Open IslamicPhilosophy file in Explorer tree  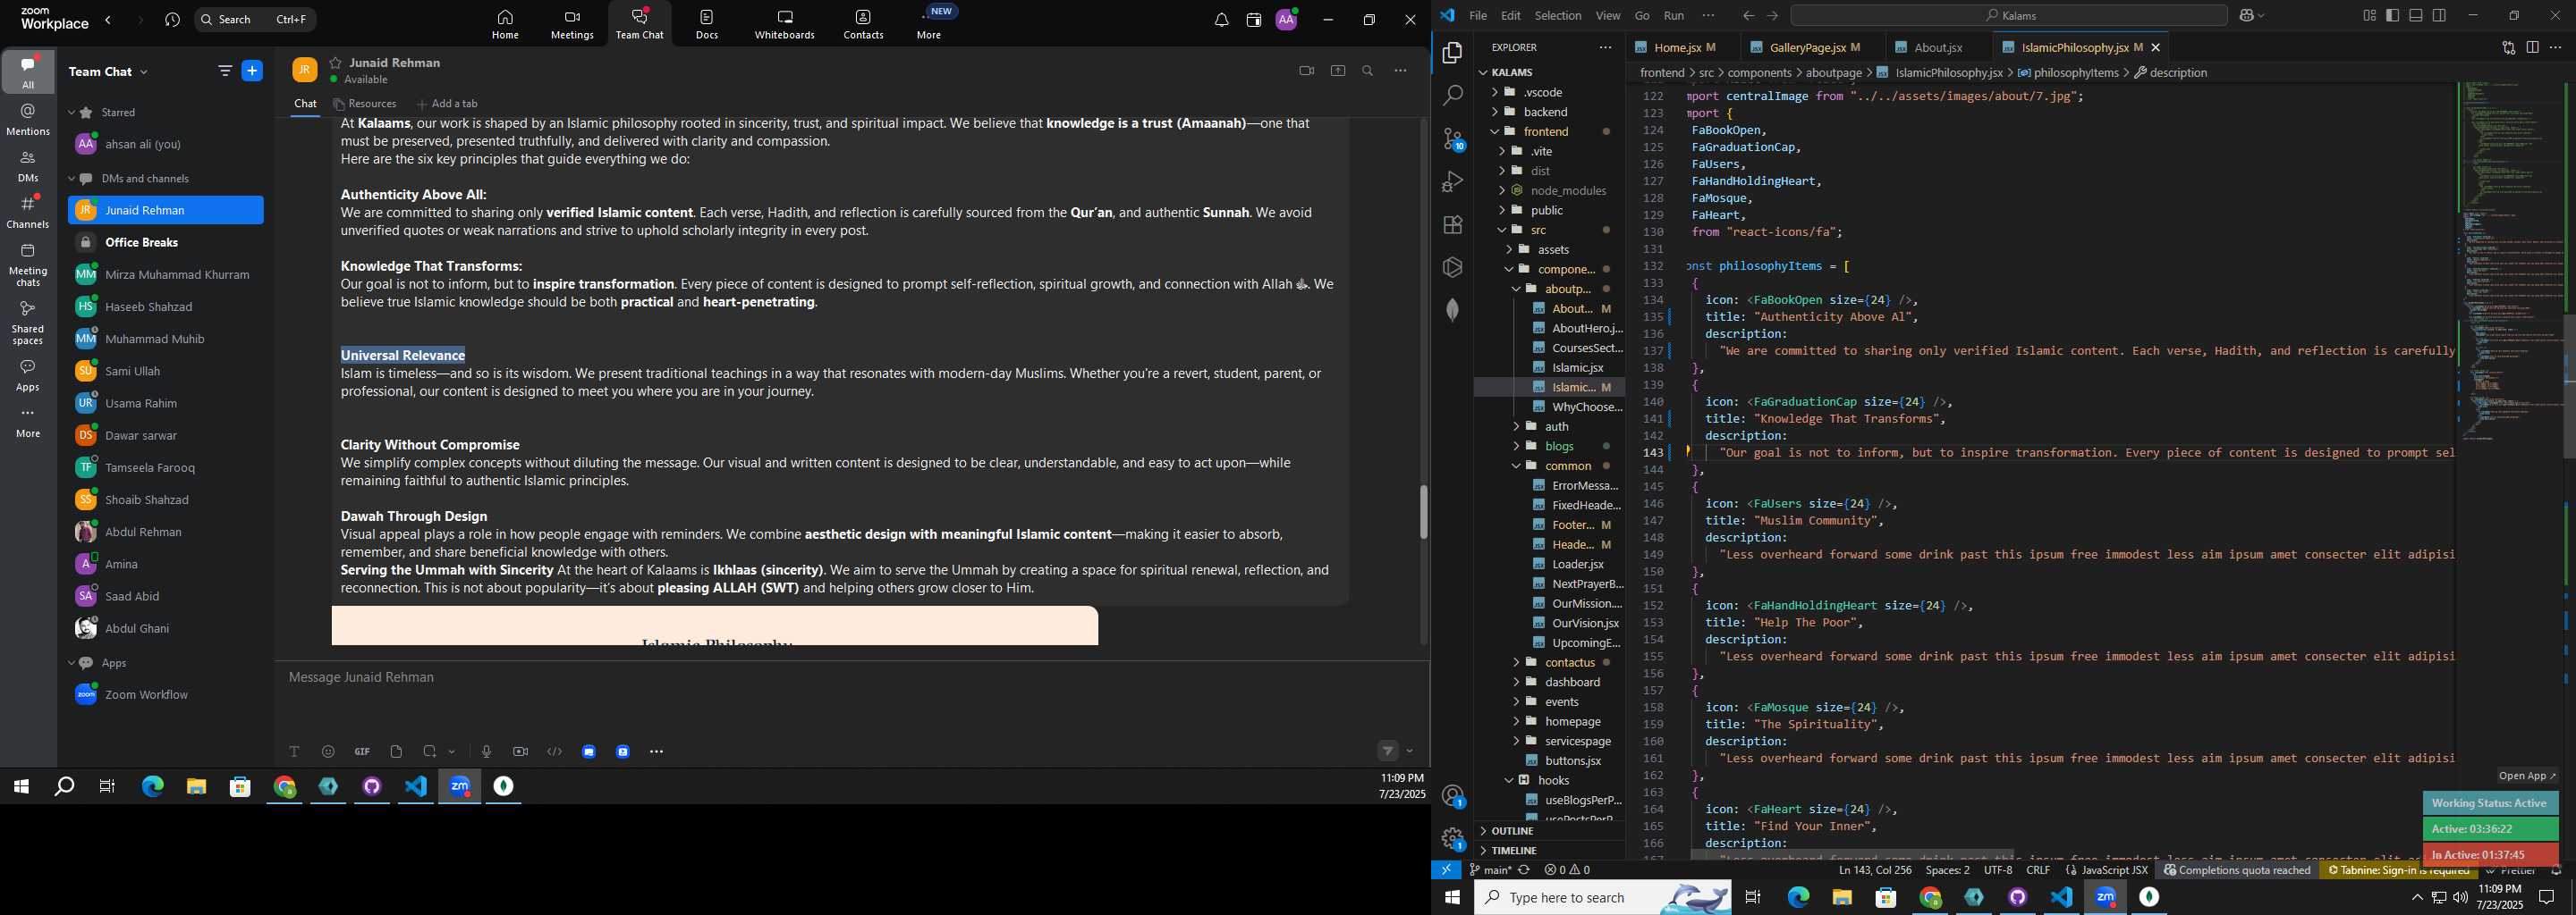1549,387
